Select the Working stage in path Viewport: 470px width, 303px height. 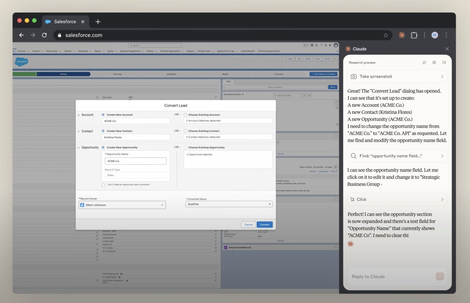tap(63, 74)
